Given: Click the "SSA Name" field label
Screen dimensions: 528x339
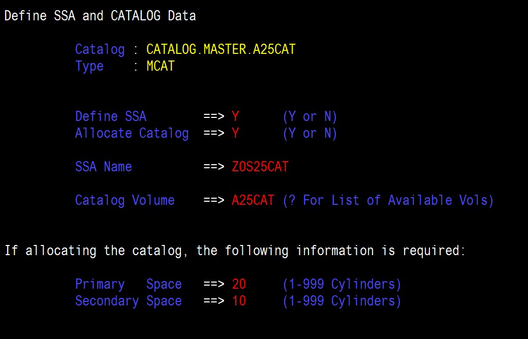Looking at the screenshot, I should coord(104,167).
